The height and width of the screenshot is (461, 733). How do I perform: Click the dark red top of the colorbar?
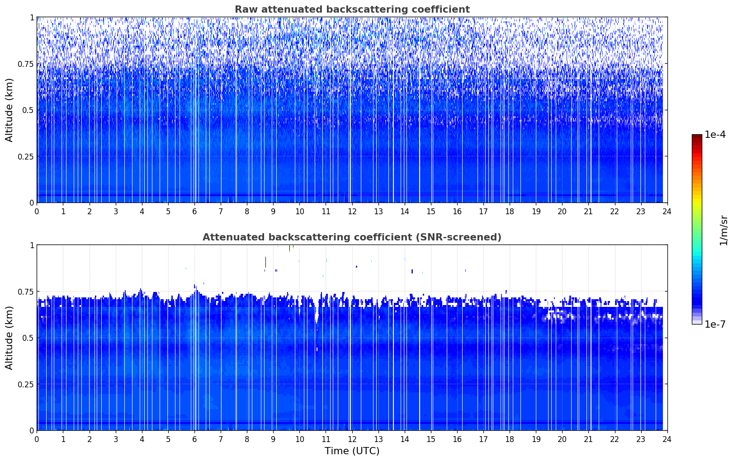click(x=697, y=138)
